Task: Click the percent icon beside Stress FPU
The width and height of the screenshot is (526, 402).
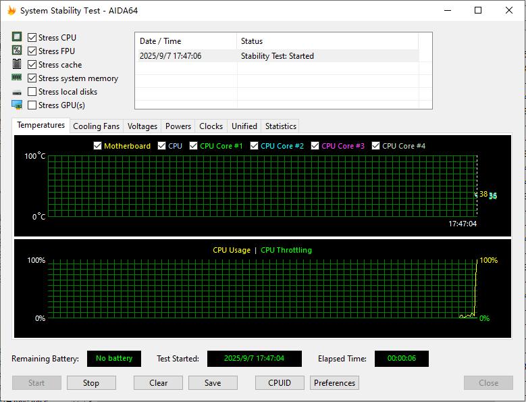Action: coord(17,50)
